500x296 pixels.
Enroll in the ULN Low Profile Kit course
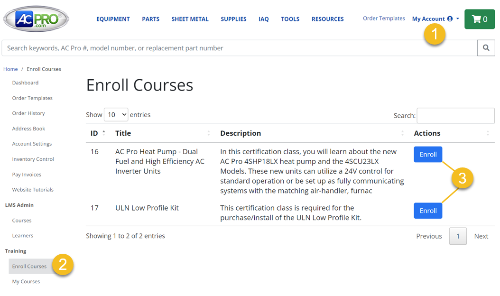427,211
